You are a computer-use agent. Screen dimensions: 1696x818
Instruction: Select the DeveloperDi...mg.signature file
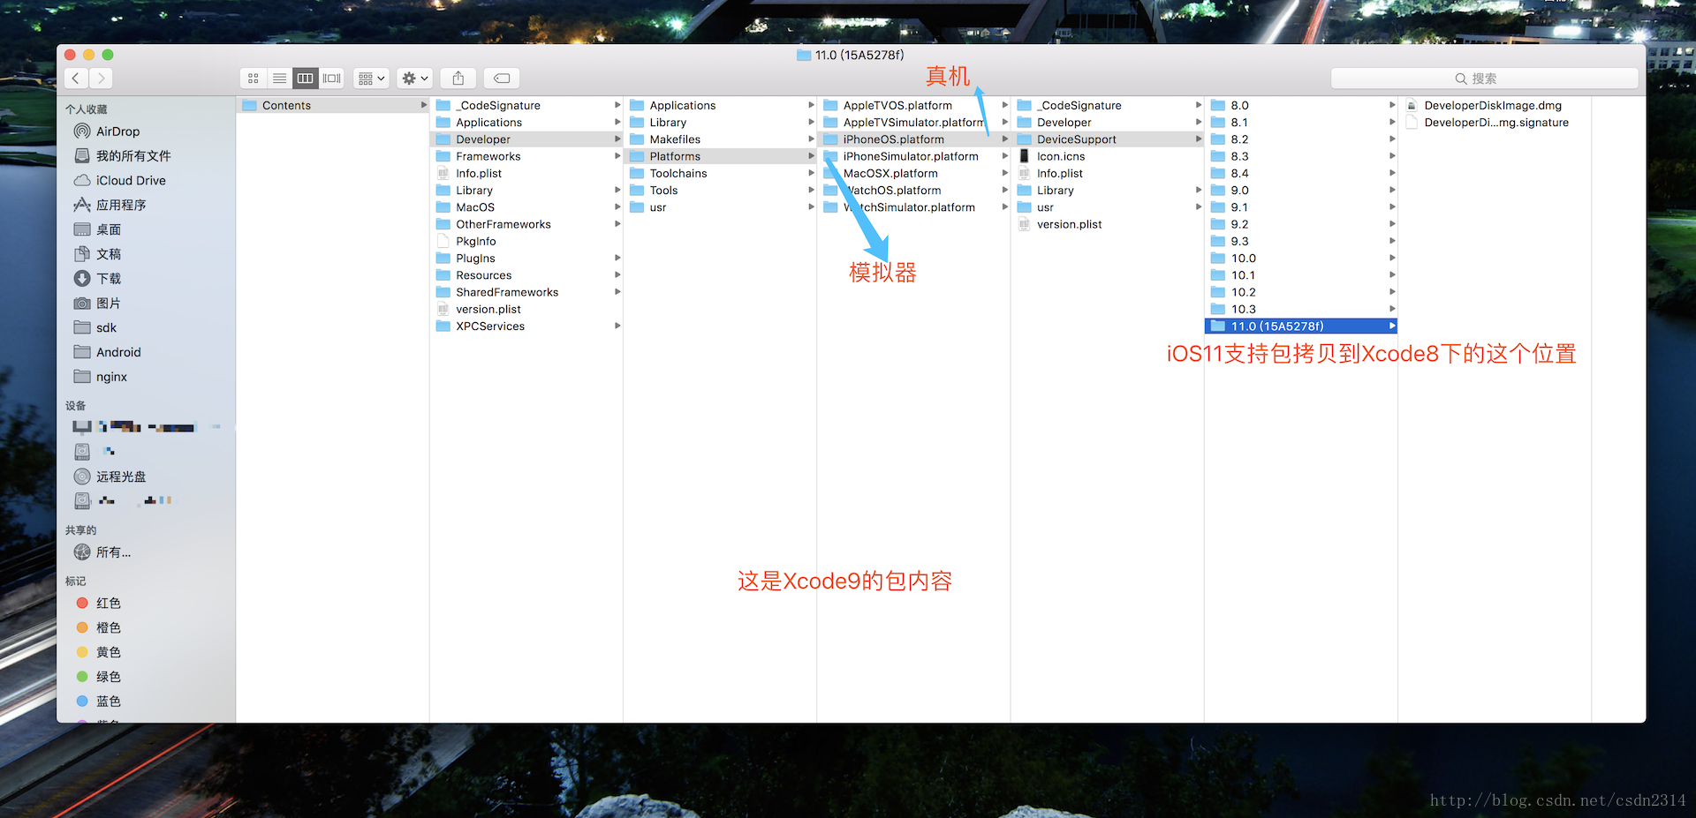coord(1495,123)
